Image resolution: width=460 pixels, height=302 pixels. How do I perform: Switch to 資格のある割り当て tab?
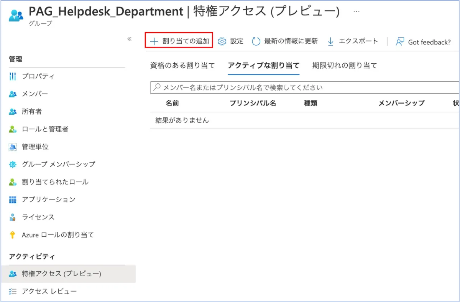click(x=182, y=65)
